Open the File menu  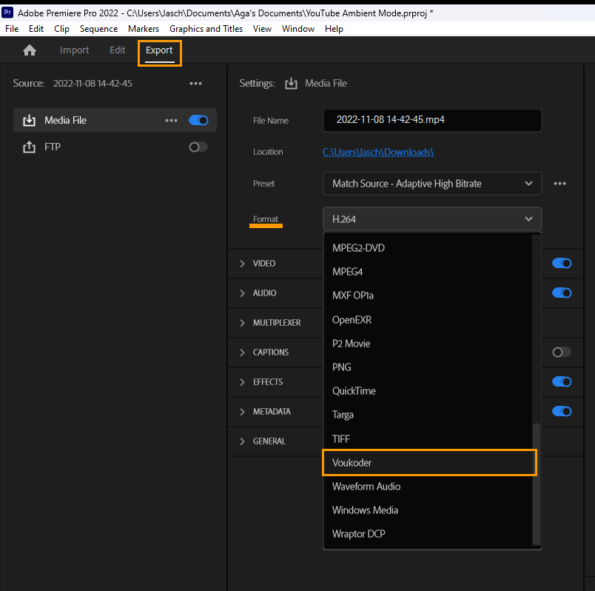tap(12, 29)
